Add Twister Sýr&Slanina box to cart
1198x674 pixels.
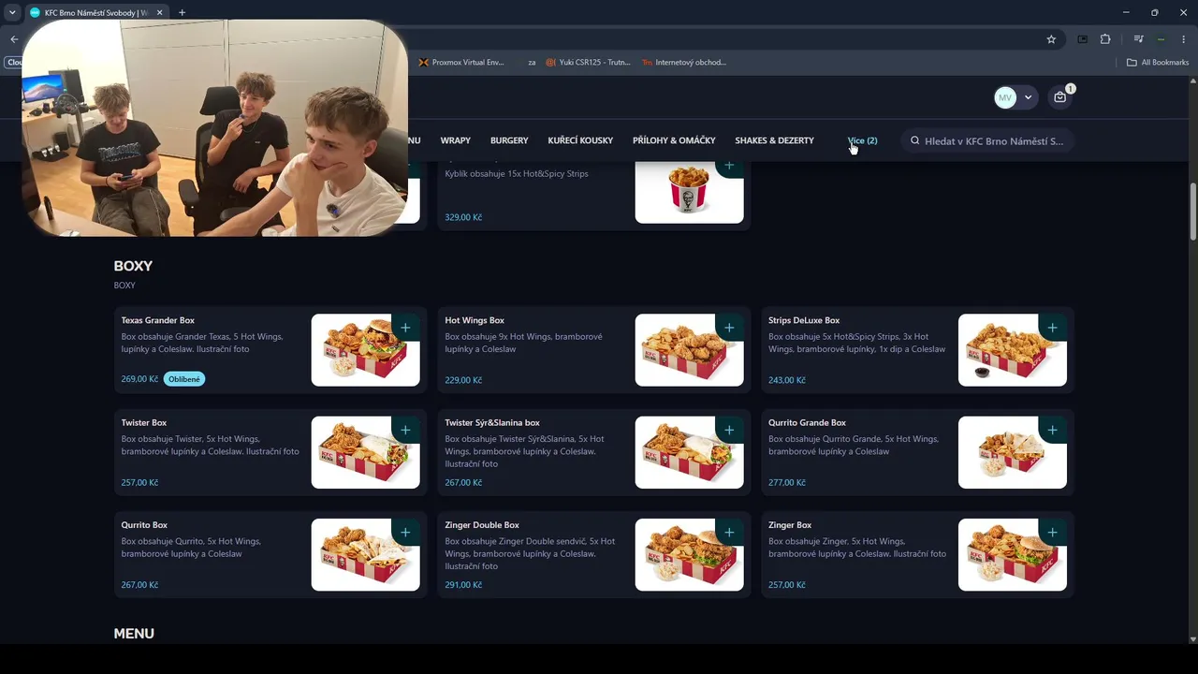pyautogui.click(x=729, y=430)
